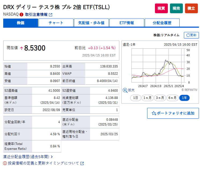Click the 現売 sell button
Image resolution: width=200 pixels, height=185 pixels.
coord(176,8)
